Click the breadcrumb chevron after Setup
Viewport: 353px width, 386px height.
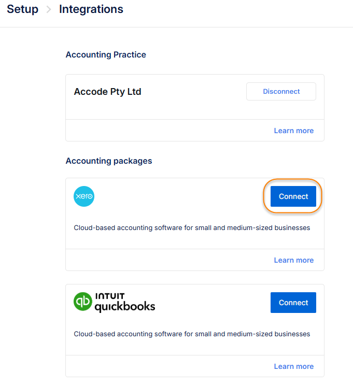coord(49,9)
